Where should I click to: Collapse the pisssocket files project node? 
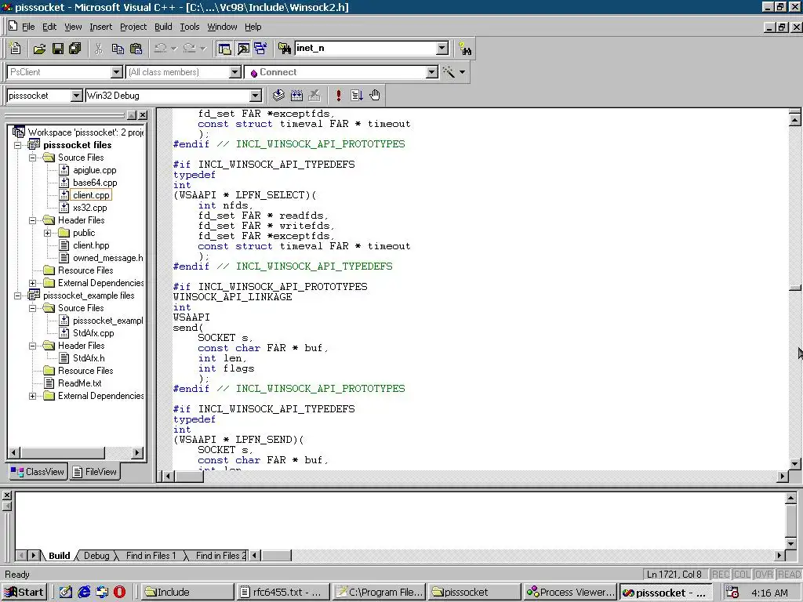tap(18, 145)
